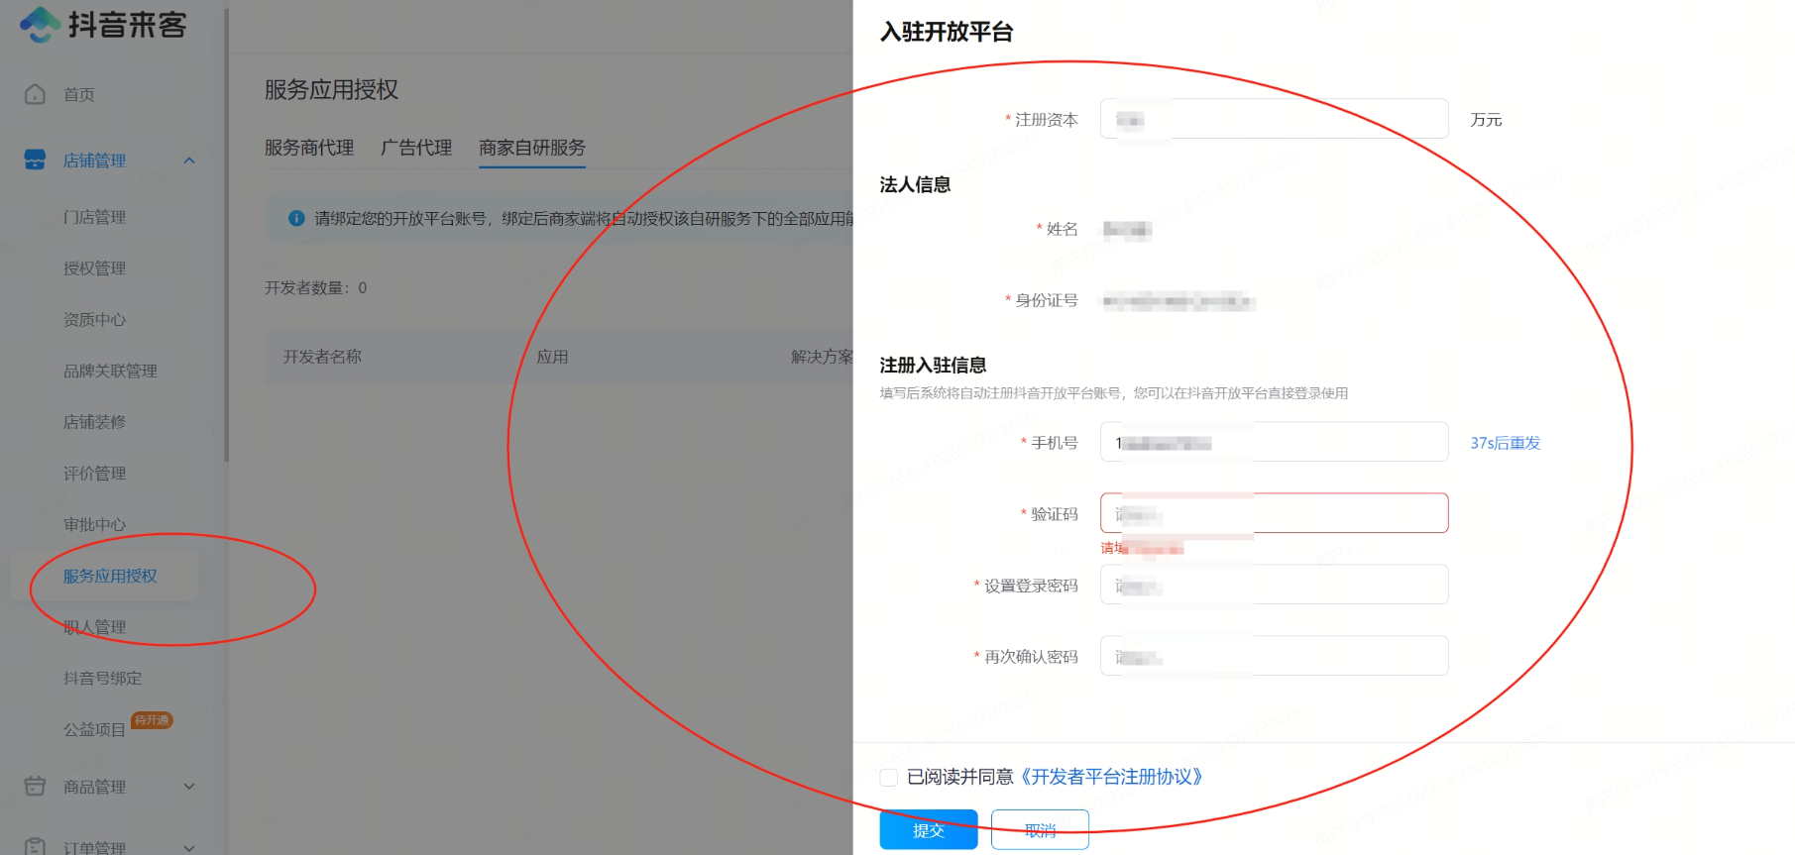Click the 服务应用授权 page heading
Screen dimensions: 1795x855
[331, 90]
